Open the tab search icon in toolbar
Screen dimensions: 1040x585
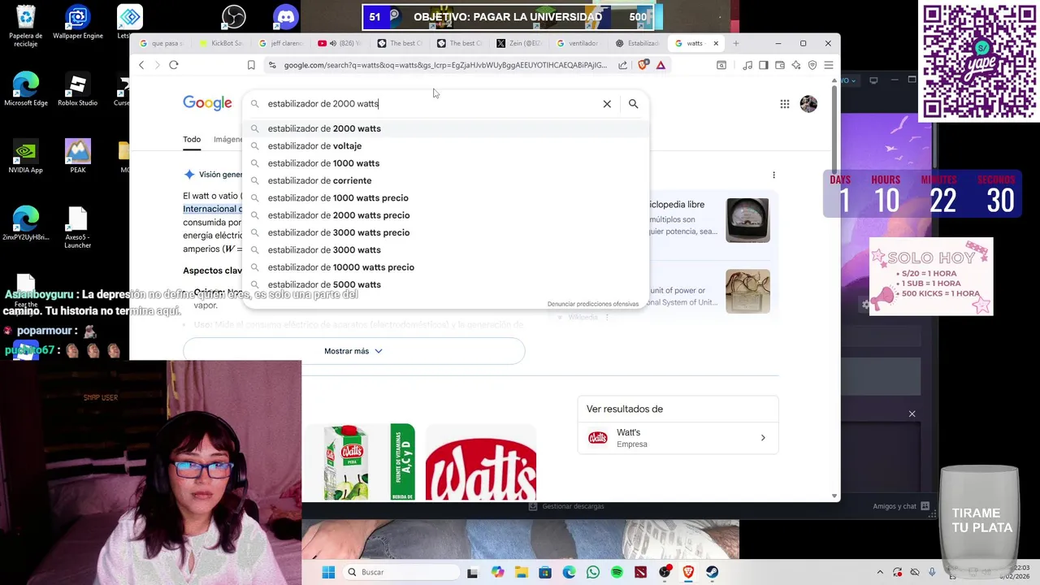pos(721,65)
